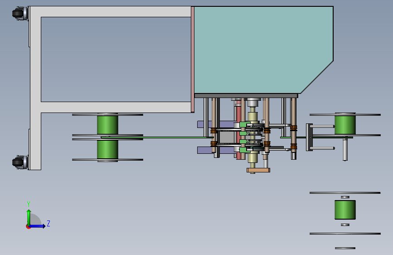The height and width of the screenshot is (255, 393).
Task: Pick the small disc at bottom right corner
Action: click(345, 248)
